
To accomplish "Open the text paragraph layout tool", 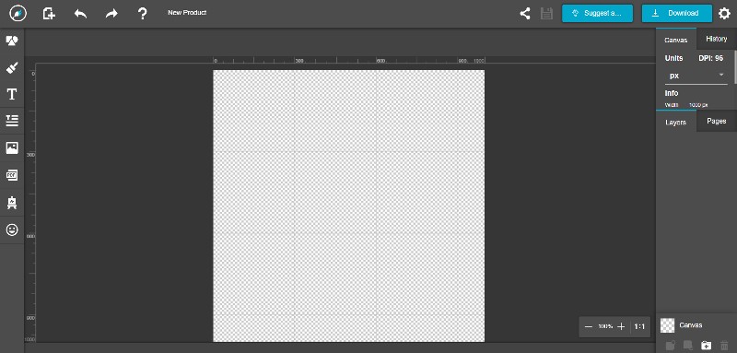I will coord(12,121).
